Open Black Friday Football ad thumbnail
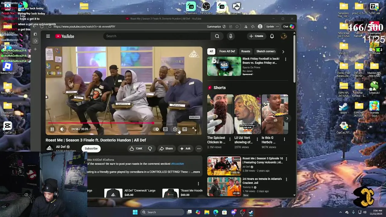Viewport: 386px width, 217px height. point(224,66)
